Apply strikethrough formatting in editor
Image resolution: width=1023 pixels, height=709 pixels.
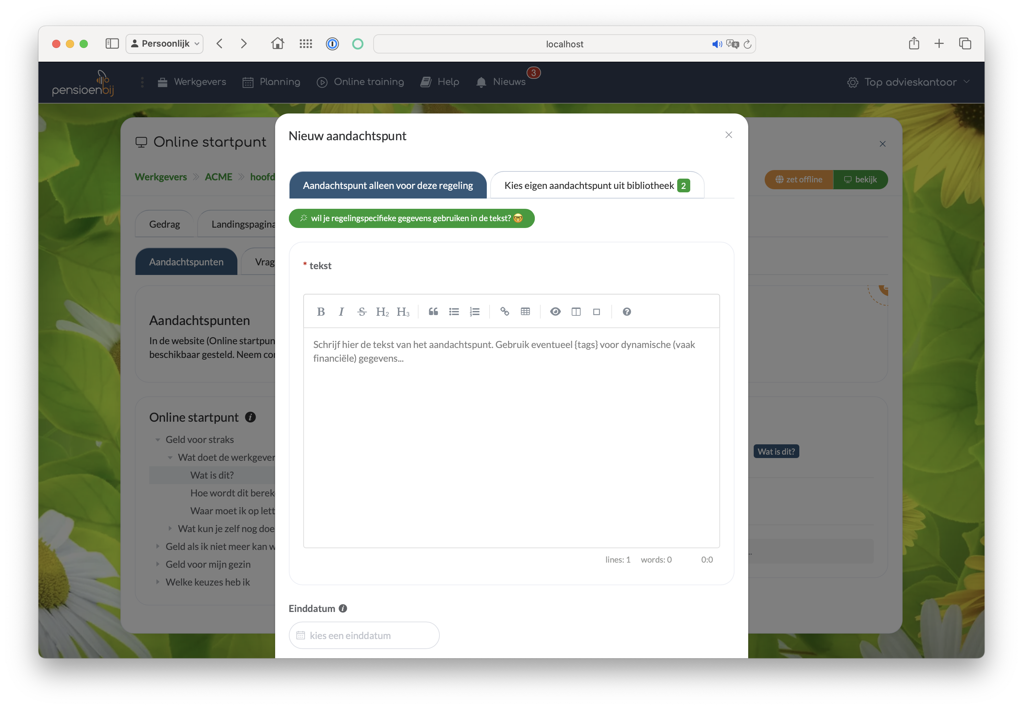[x=362, y=312]
